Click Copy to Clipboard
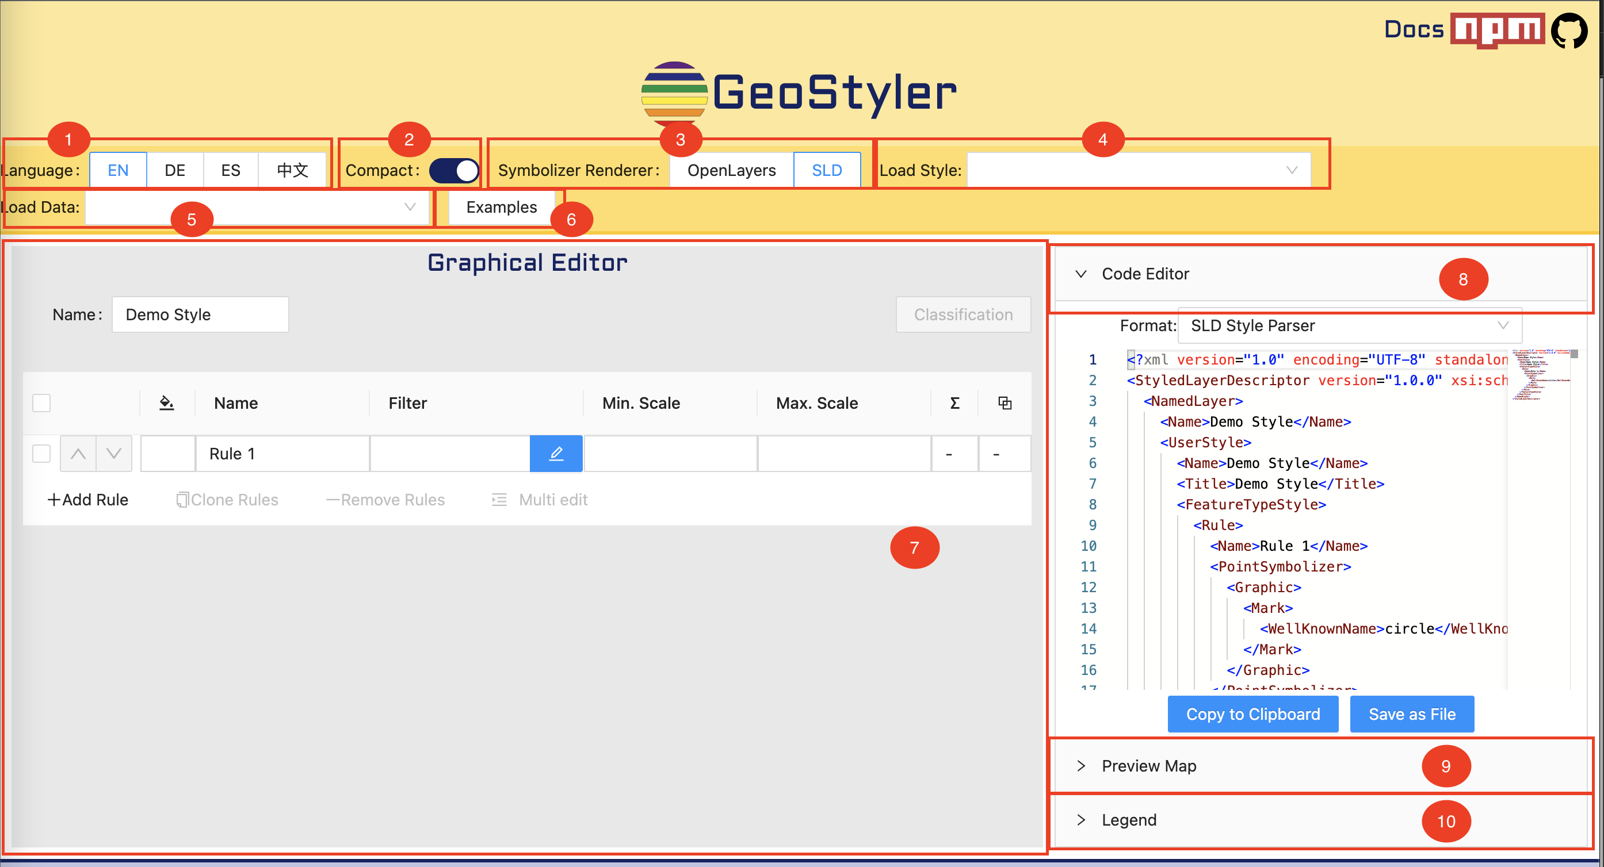The width and height of the screenshot is (1604, 867). click(x=1253, y=714)
